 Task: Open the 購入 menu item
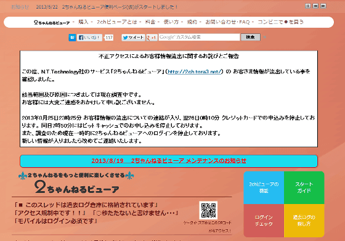[x=83, y=22]
